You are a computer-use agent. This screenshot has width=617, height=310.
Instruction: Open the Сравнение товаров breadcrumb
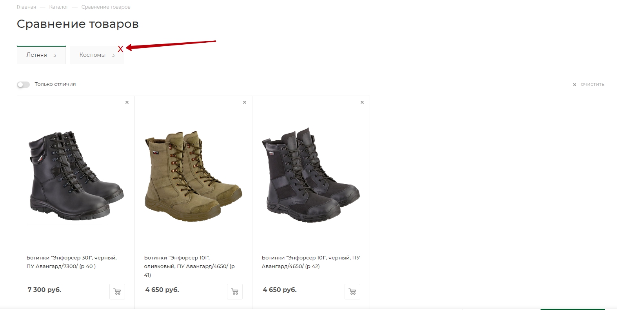pyautogui.click(x=106, y=7)
